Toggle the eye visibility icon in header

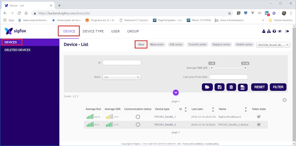pos(280,31)
